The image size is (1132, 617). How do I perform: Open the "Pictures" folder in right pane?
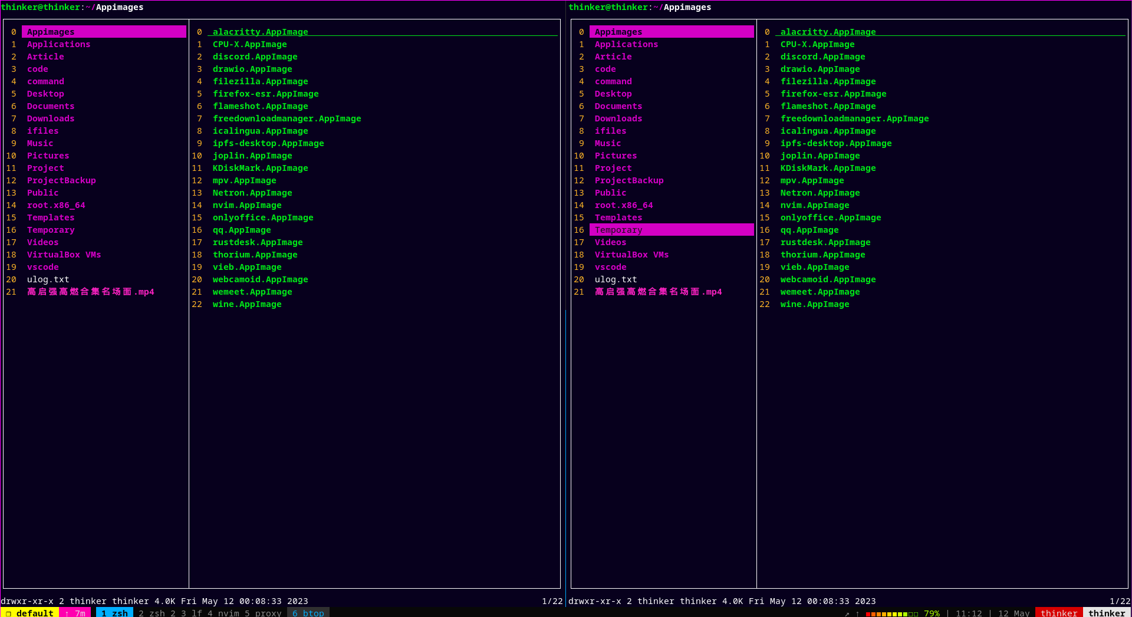(616, 156)
